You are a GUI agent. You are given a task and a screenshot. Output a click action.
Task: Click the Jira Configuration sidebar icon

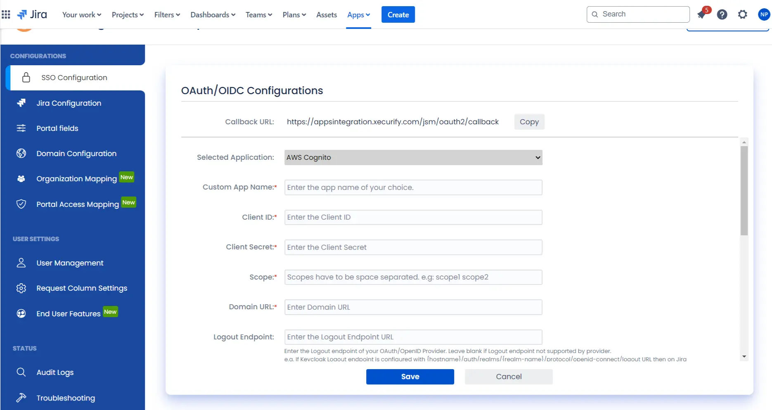point(21,103)
